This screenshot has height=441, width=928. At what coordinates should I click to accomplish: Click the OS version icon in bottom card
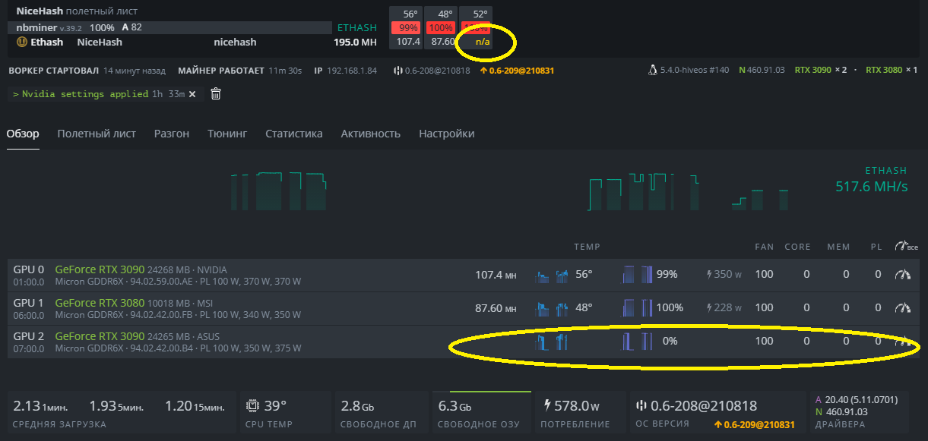point(641,406)
